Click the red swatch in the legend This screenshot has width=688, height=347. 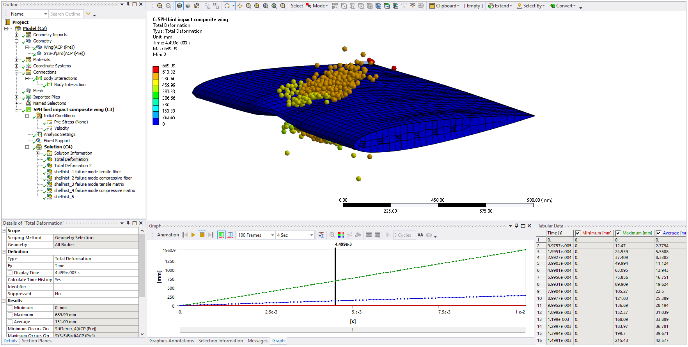point(156,69)
